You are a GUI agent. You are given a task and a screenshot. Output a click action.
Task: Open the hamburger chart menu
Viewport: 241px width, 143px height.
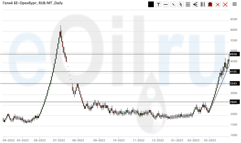(x=235, y=4)
